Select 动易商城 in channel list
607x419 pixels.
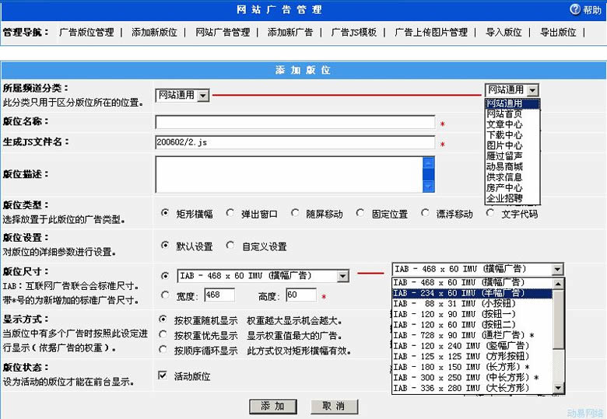point(512,166)
